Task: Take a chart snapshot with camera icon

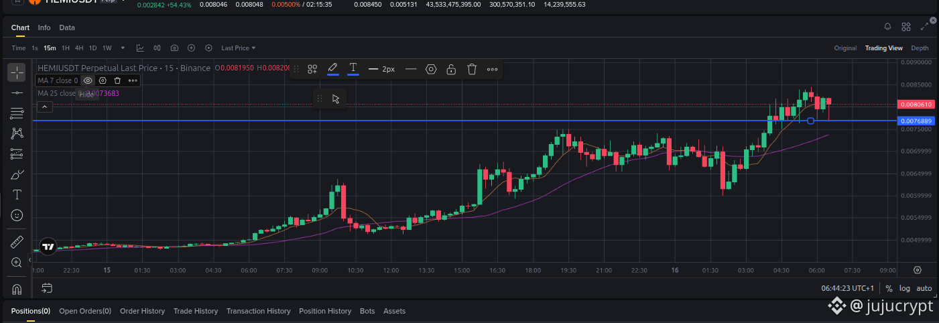Action: [x=174, y=48]
